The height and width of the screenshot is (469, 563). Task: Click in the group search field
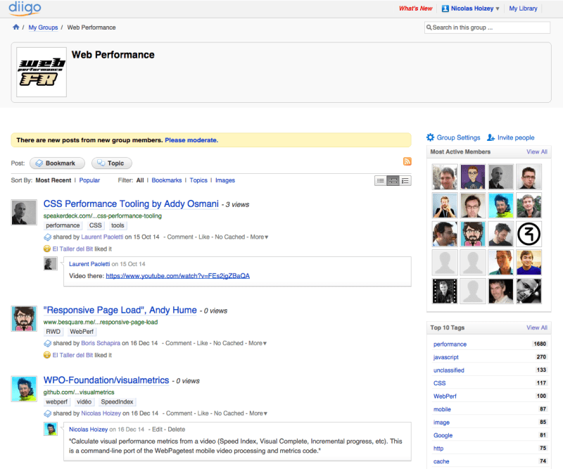point(487,27)
